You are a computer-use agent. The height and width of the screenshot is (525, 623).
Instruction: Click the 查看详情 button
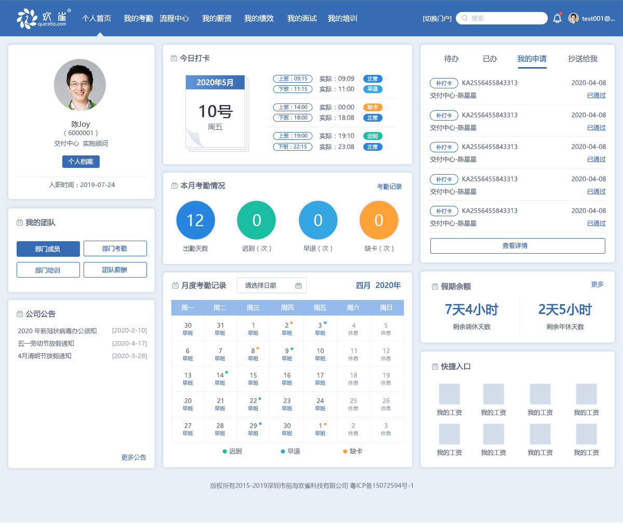click(517, 246)
